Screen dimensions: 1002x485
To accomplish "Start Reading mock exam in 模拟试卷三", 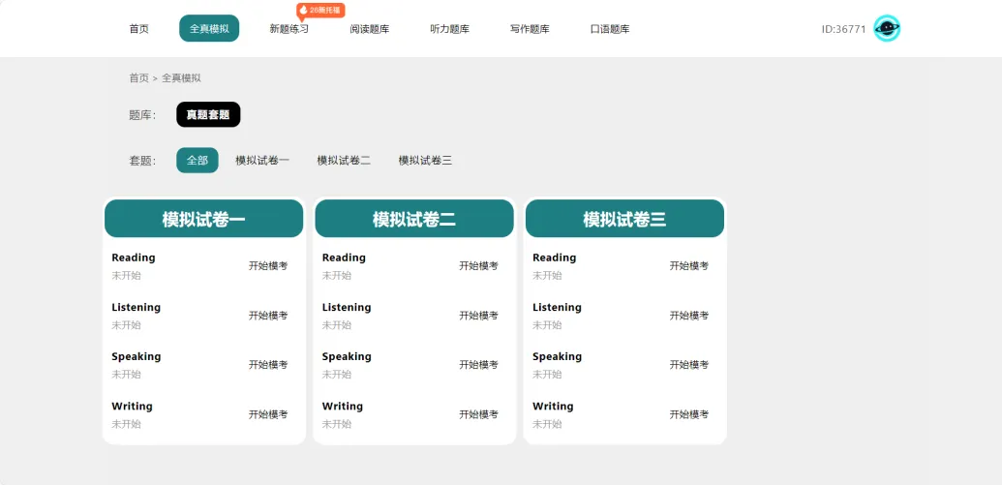I will pos(689,266).
